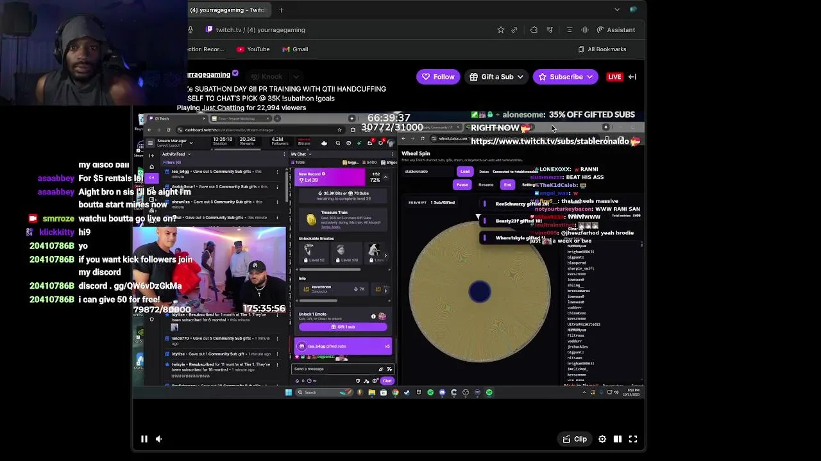The width and height of the screenshot is (821, 461).
Task: Toggle theatre mode on the player
Action: (618, 439)
